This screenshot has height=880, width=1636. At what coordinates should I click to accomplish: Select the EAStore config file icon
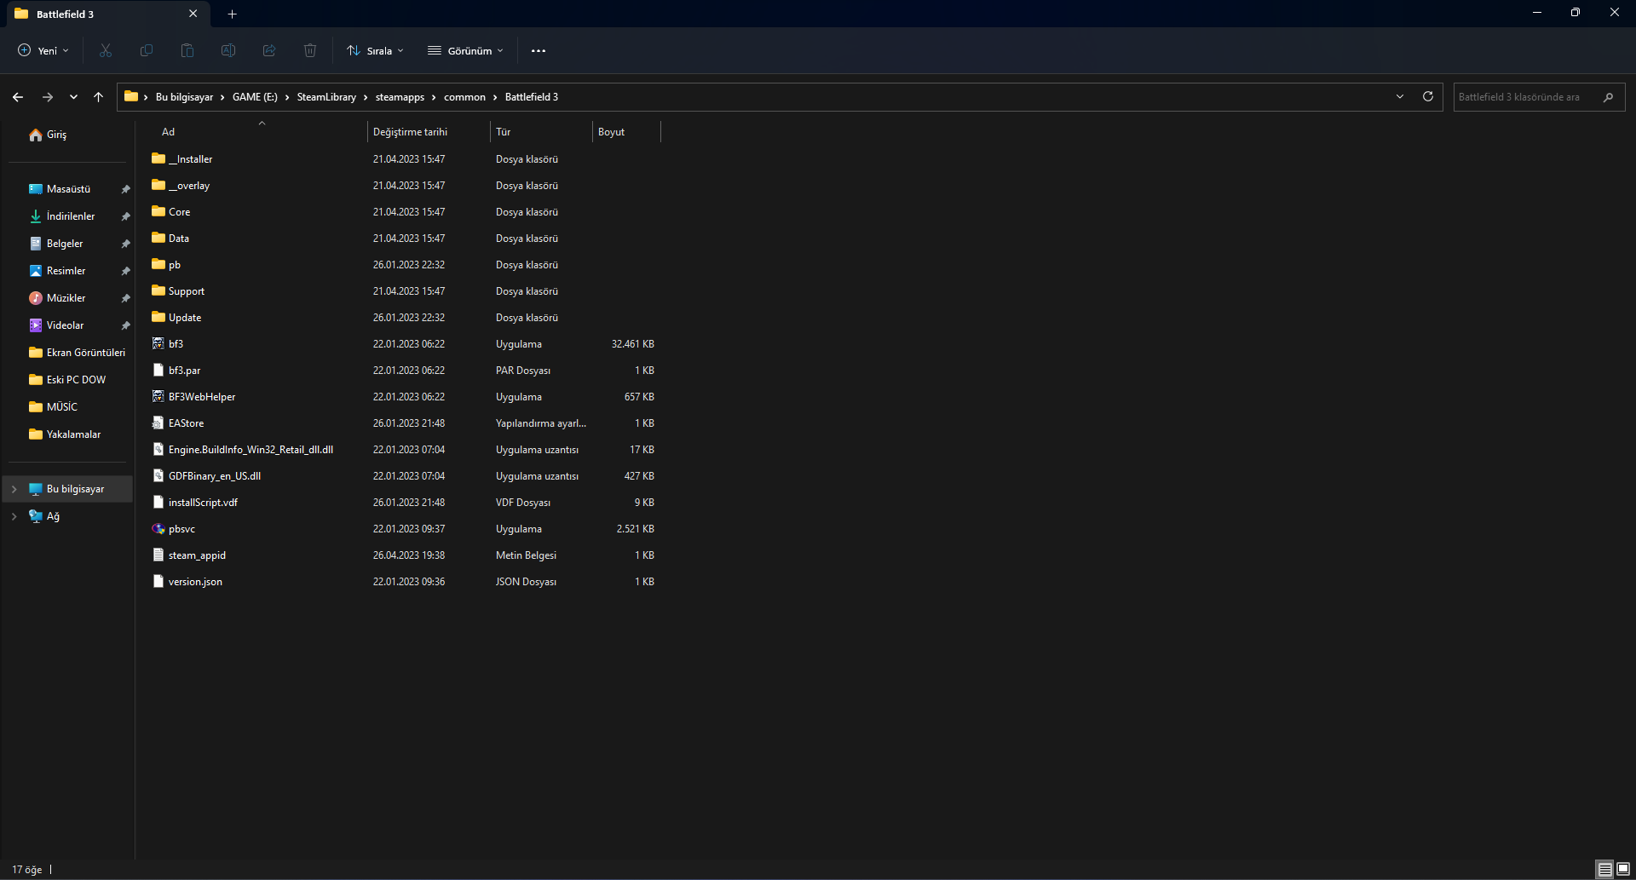click(158, 423)
